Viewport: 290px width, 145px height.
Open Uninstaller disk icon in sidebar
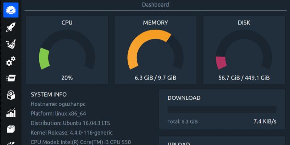[x=11, y=95]
